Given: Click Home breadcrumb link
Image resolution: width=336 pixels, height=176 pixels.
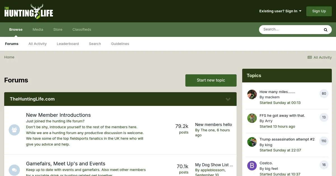Looking at the screenshot, I should click(x=9, y=57).
